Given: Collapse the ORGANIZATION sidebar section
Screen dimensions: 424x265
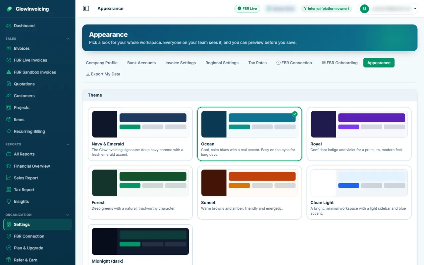Looking at the screenshot, I should click(x=68, y=215).
